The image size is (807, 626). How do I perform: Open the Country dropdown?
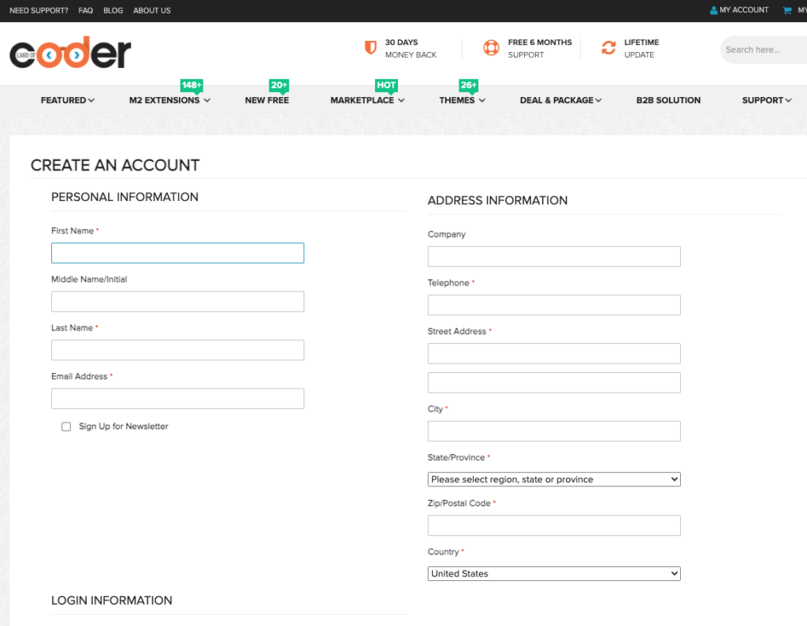(x=553, y=574)
